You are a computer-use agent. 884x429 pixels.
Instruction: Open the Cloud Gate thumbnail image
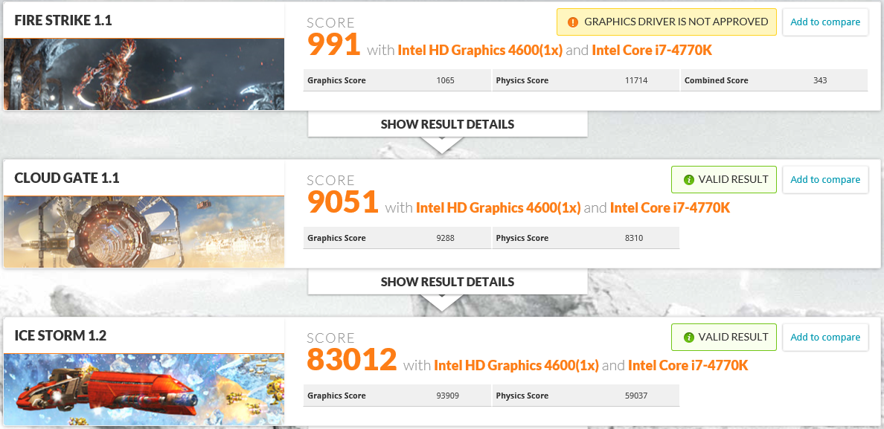point(144,232)
